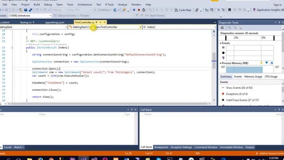Screen dimensions: 284x160
Task: Toggle bookmark on the current line
Action: pos(229,10)
